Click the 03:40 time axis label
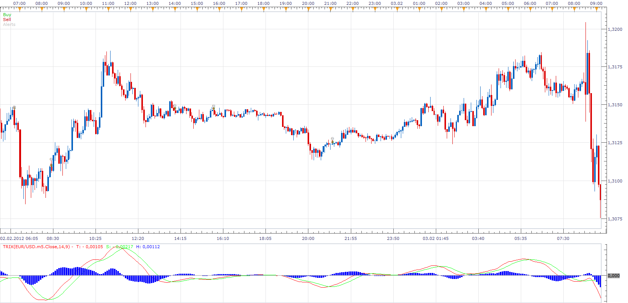 (x=478, y=238)
